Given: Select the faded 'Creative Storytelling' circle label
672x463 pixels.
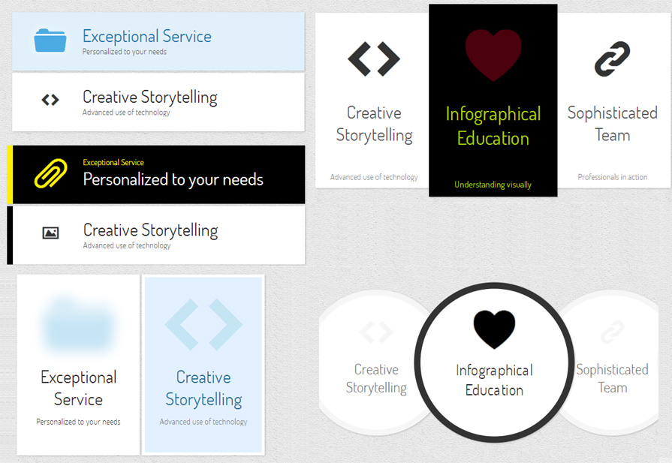Looking at the screenshot, I should pos(375,378).
